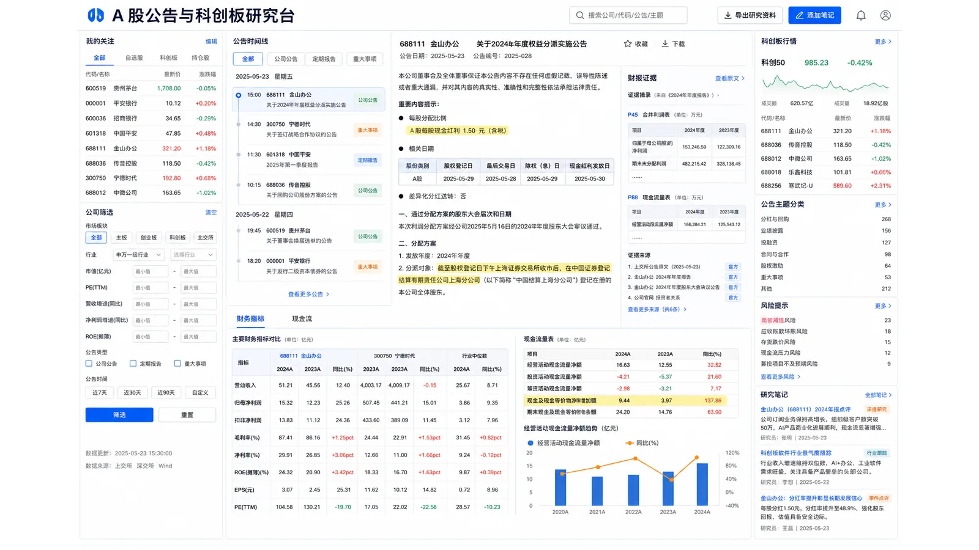Click the 添加笔记 button

click(x=814, y=15)
